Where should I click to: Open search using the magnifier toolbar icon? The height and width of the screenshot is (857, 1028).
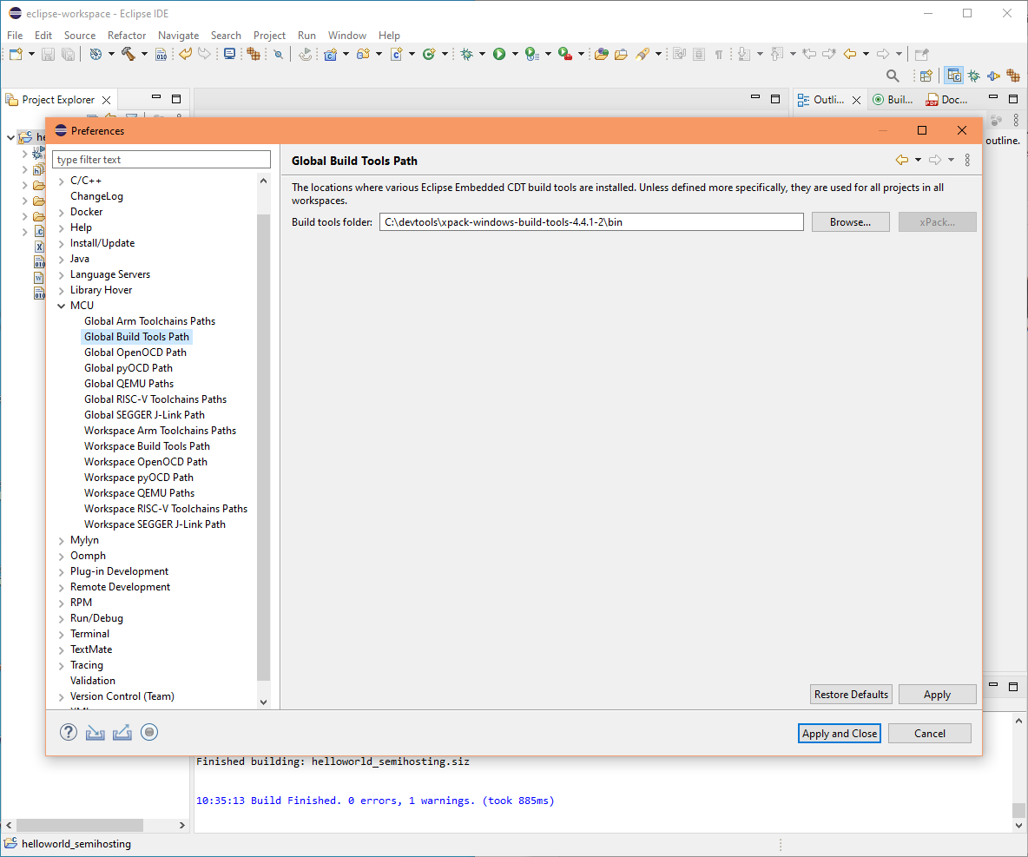[x=892, y=76]
